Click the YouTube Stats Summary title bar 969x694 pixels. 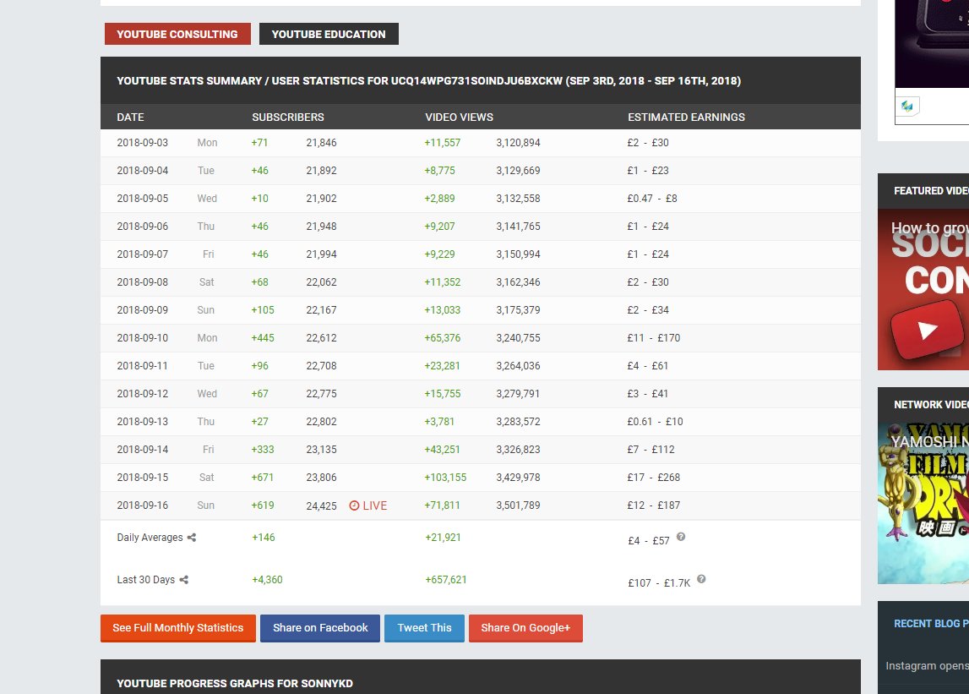point(480,80)
